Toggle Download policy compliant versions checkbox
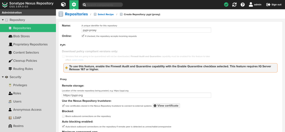 [x=63, y=56]
